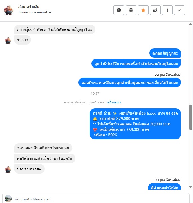
Task: Click the scroll up arrow of chat
Action: coord(190,24)
